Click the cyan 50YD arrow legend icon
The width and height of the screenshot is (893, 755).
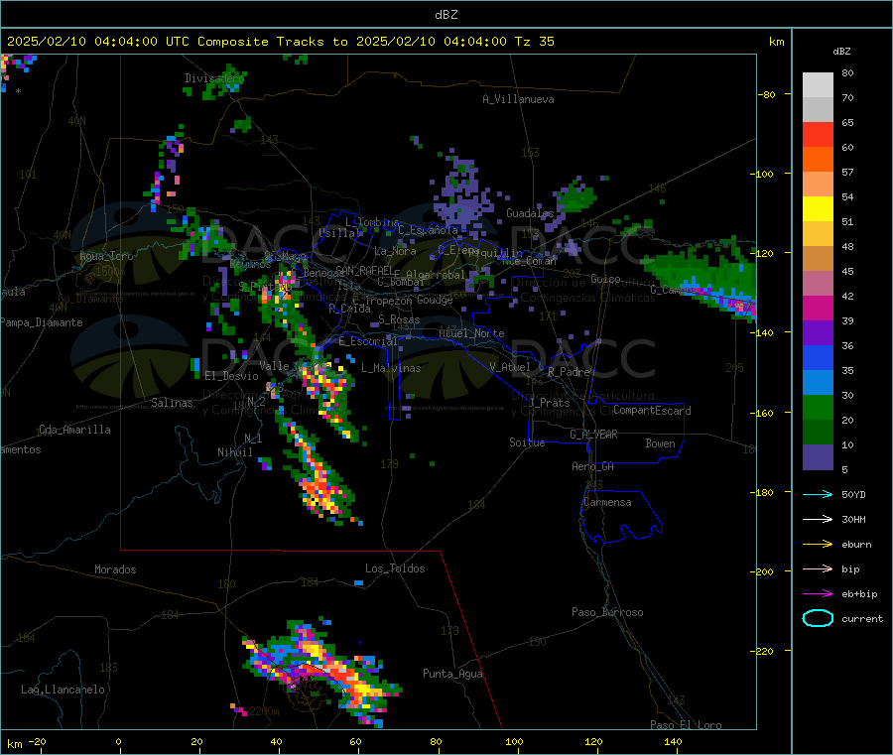pos(818,494)
